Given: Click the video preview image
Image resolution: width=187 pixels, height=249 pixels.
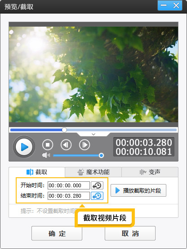Looking at the screenshot, I should (93, 74).
